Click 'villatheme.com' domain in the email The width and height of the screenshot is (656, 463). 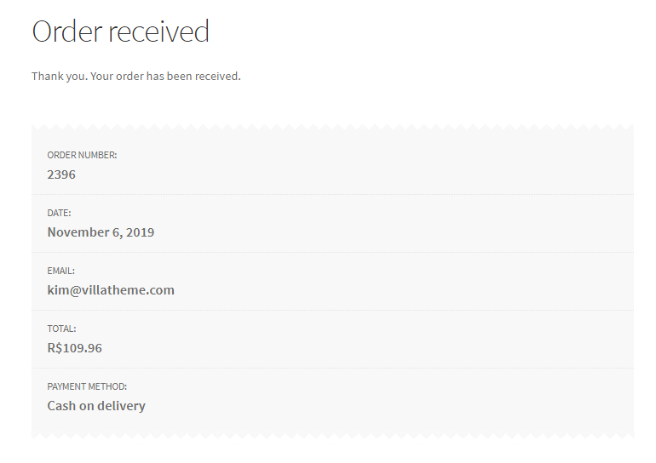click(128, 290)
